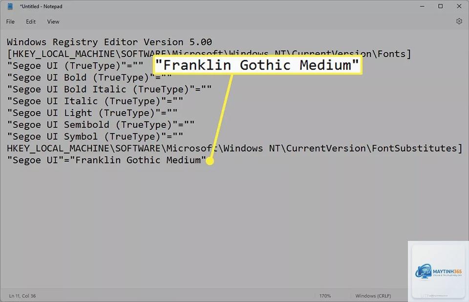Click the Notepad app icon in title bar
The image size is (469, 302).
(10, 6)
